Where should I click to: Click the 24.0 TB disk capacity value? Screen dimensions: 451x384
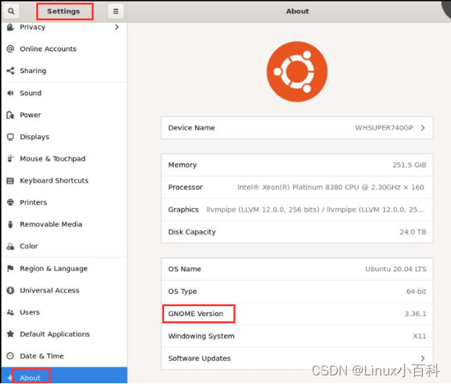coord(413,232)
